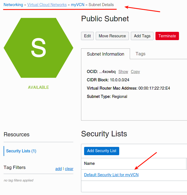The height and width of the screenshot is (195, 187).
Task: Click the Subnet Details breadcrumb text
Action: coord(101,5)
